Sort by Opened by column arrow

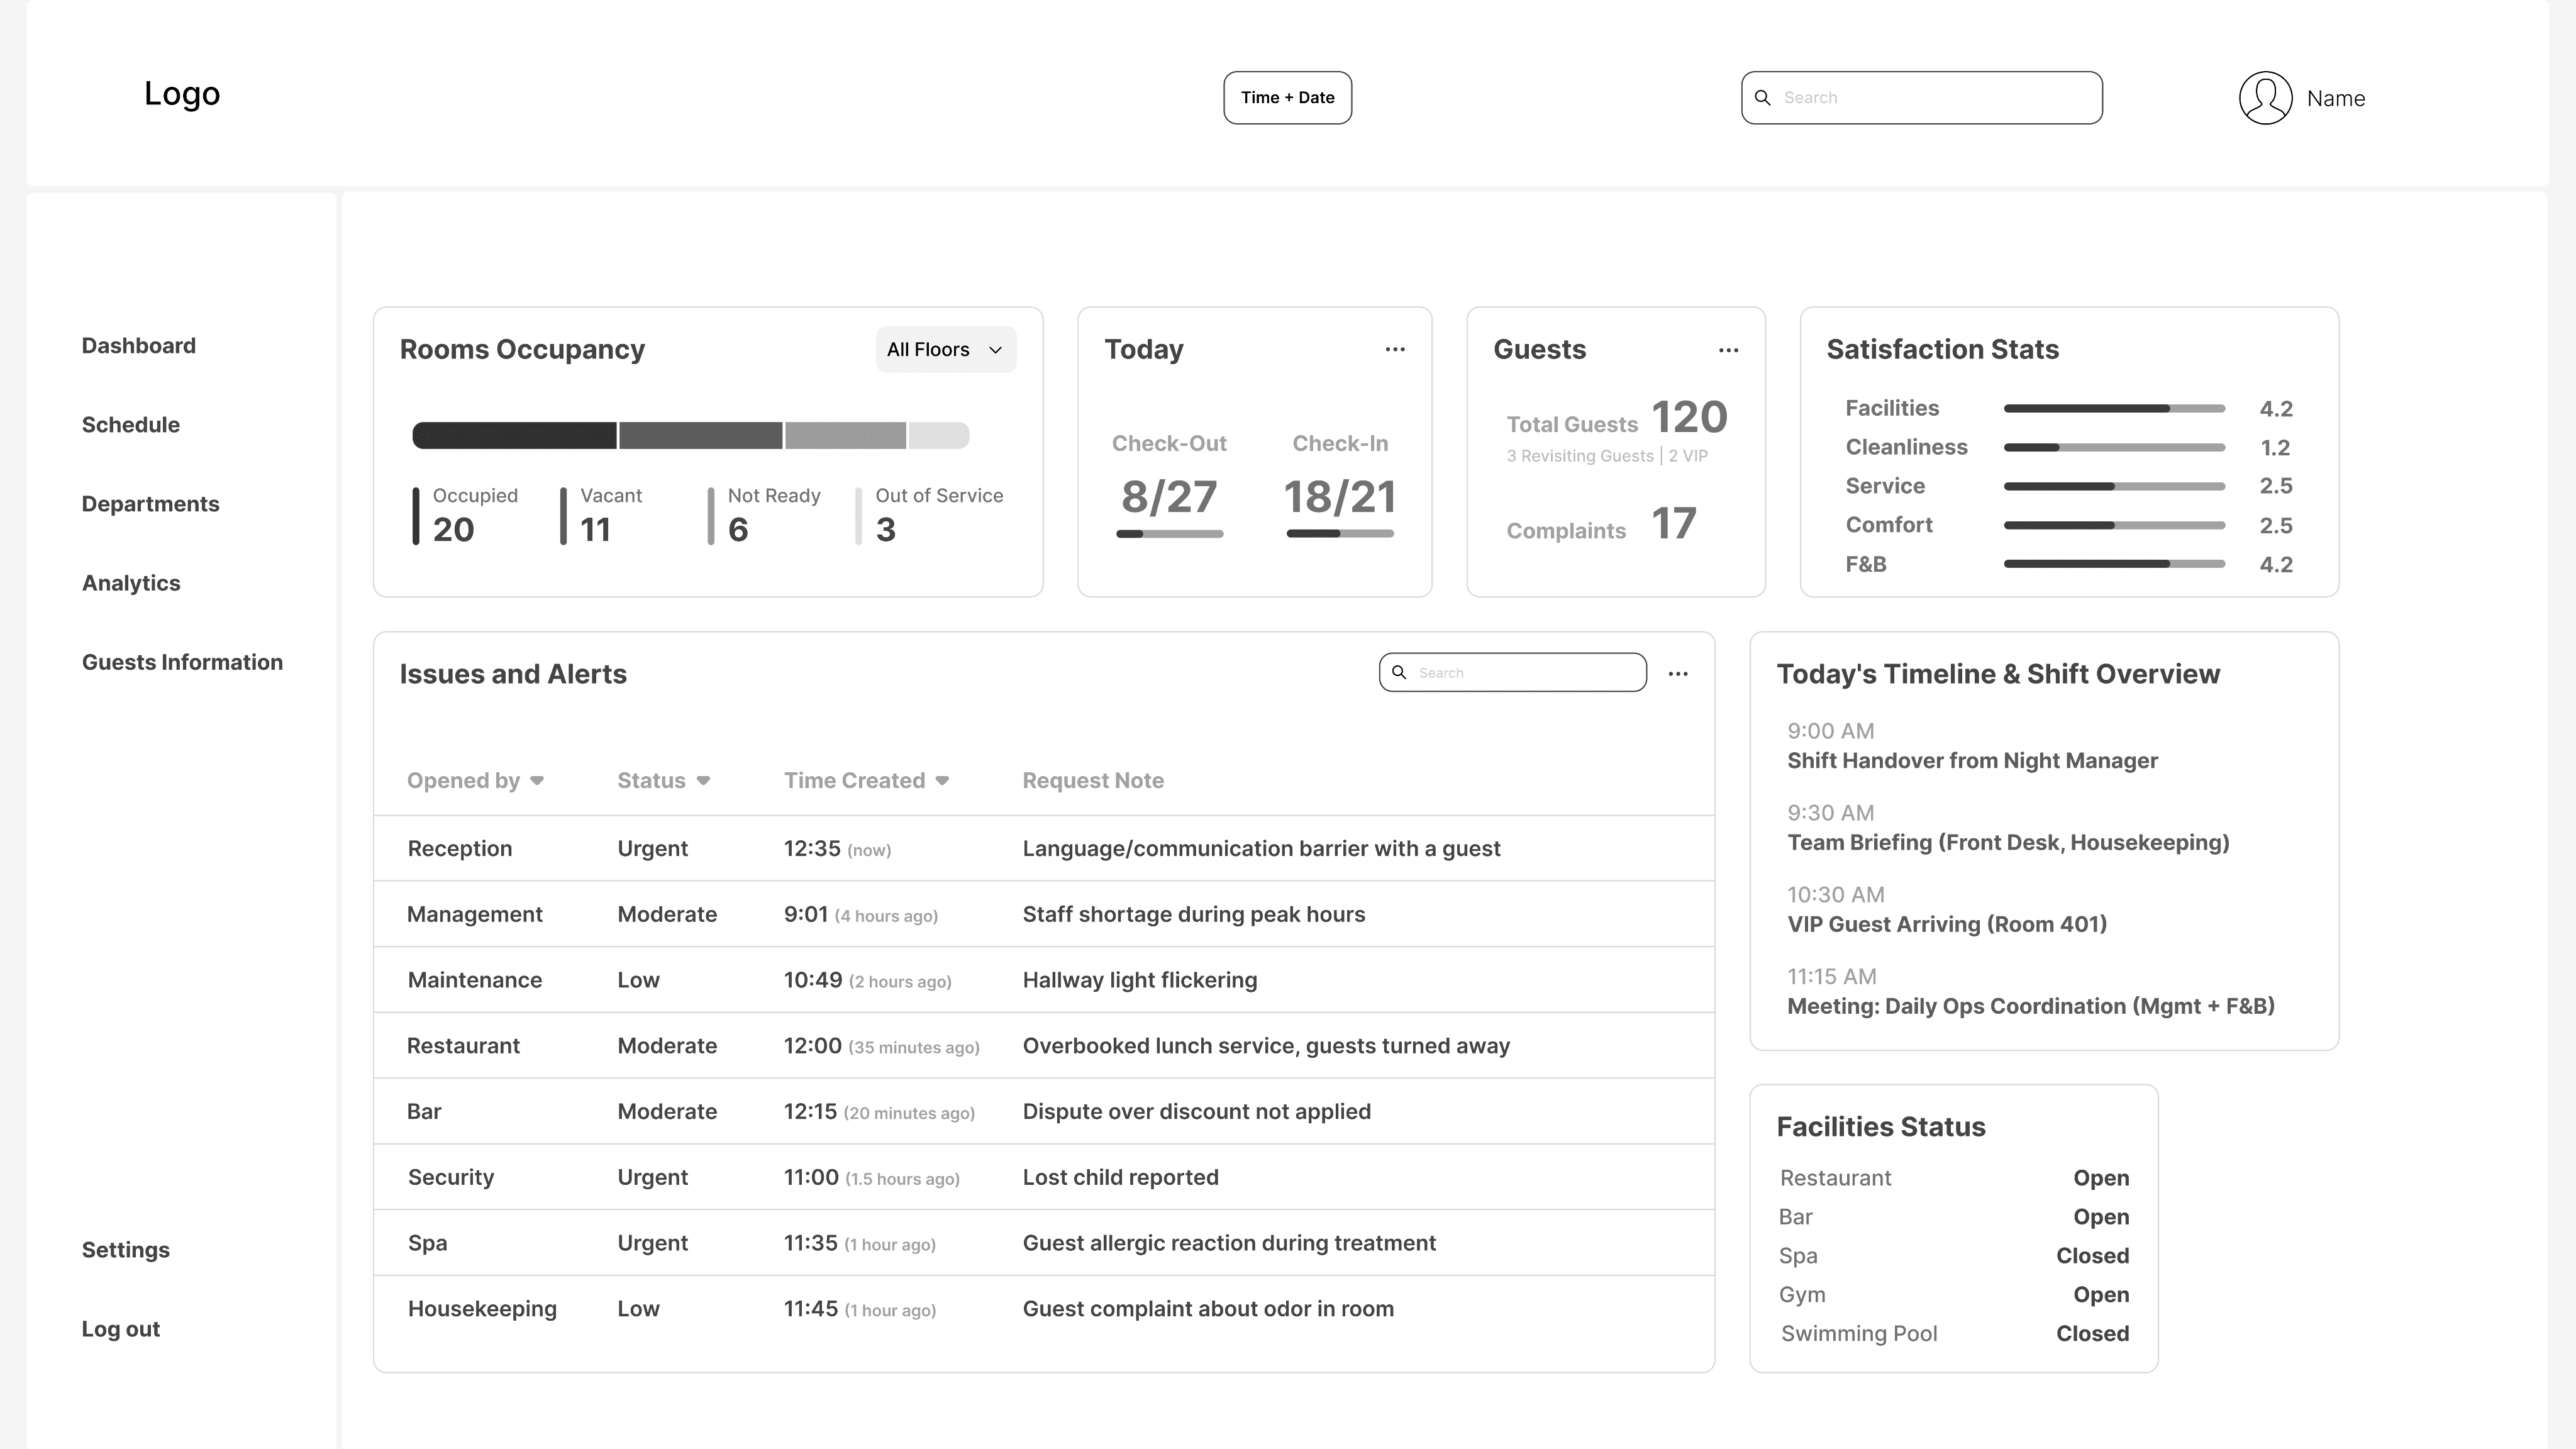(x=537, y=781)
